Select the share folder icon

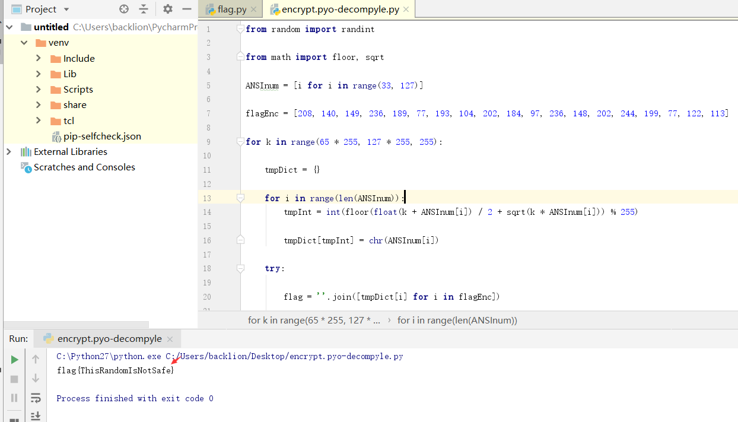pyautogui.click(x=56, y=104)
